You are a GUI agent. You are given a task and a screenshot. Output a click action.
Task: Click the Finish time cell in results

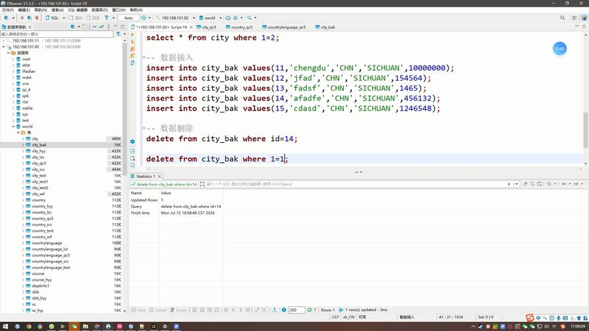[x=140, y=213]
